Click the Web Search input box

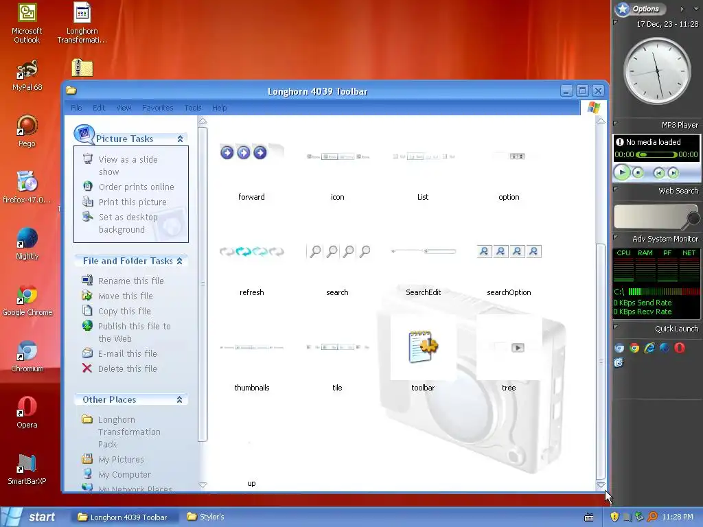pyautogui.click(x=650, y=217)
